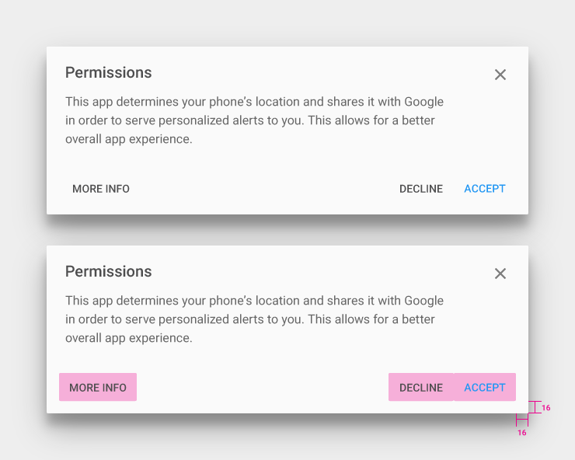Click "overall app experience" text in upper dialog
Image resolution: width=575 pixels, height=460 pixels.
pyautogui.click(x=128, y=140)
